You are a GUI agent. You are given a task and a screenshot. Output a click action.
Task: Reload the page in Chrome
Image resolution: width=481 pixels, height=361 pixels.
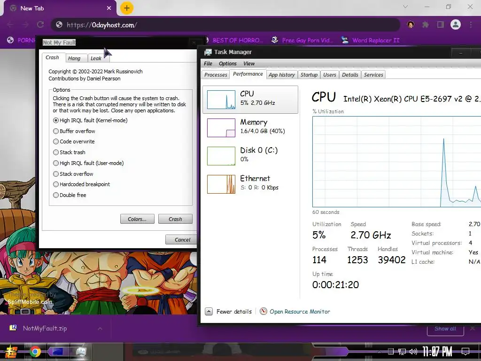click(x=40, y=24)
